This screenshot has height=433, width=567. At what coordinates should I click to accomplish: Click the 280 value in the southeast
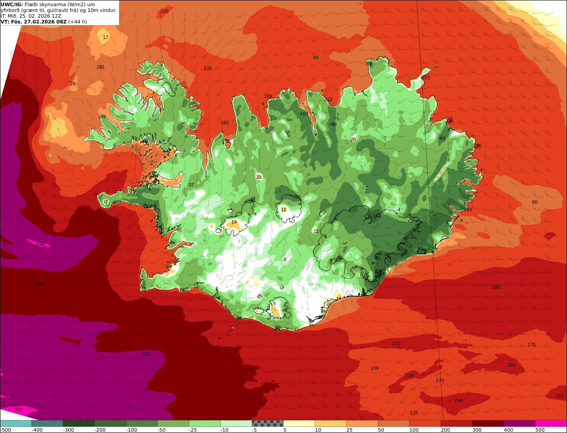[496, 287]
